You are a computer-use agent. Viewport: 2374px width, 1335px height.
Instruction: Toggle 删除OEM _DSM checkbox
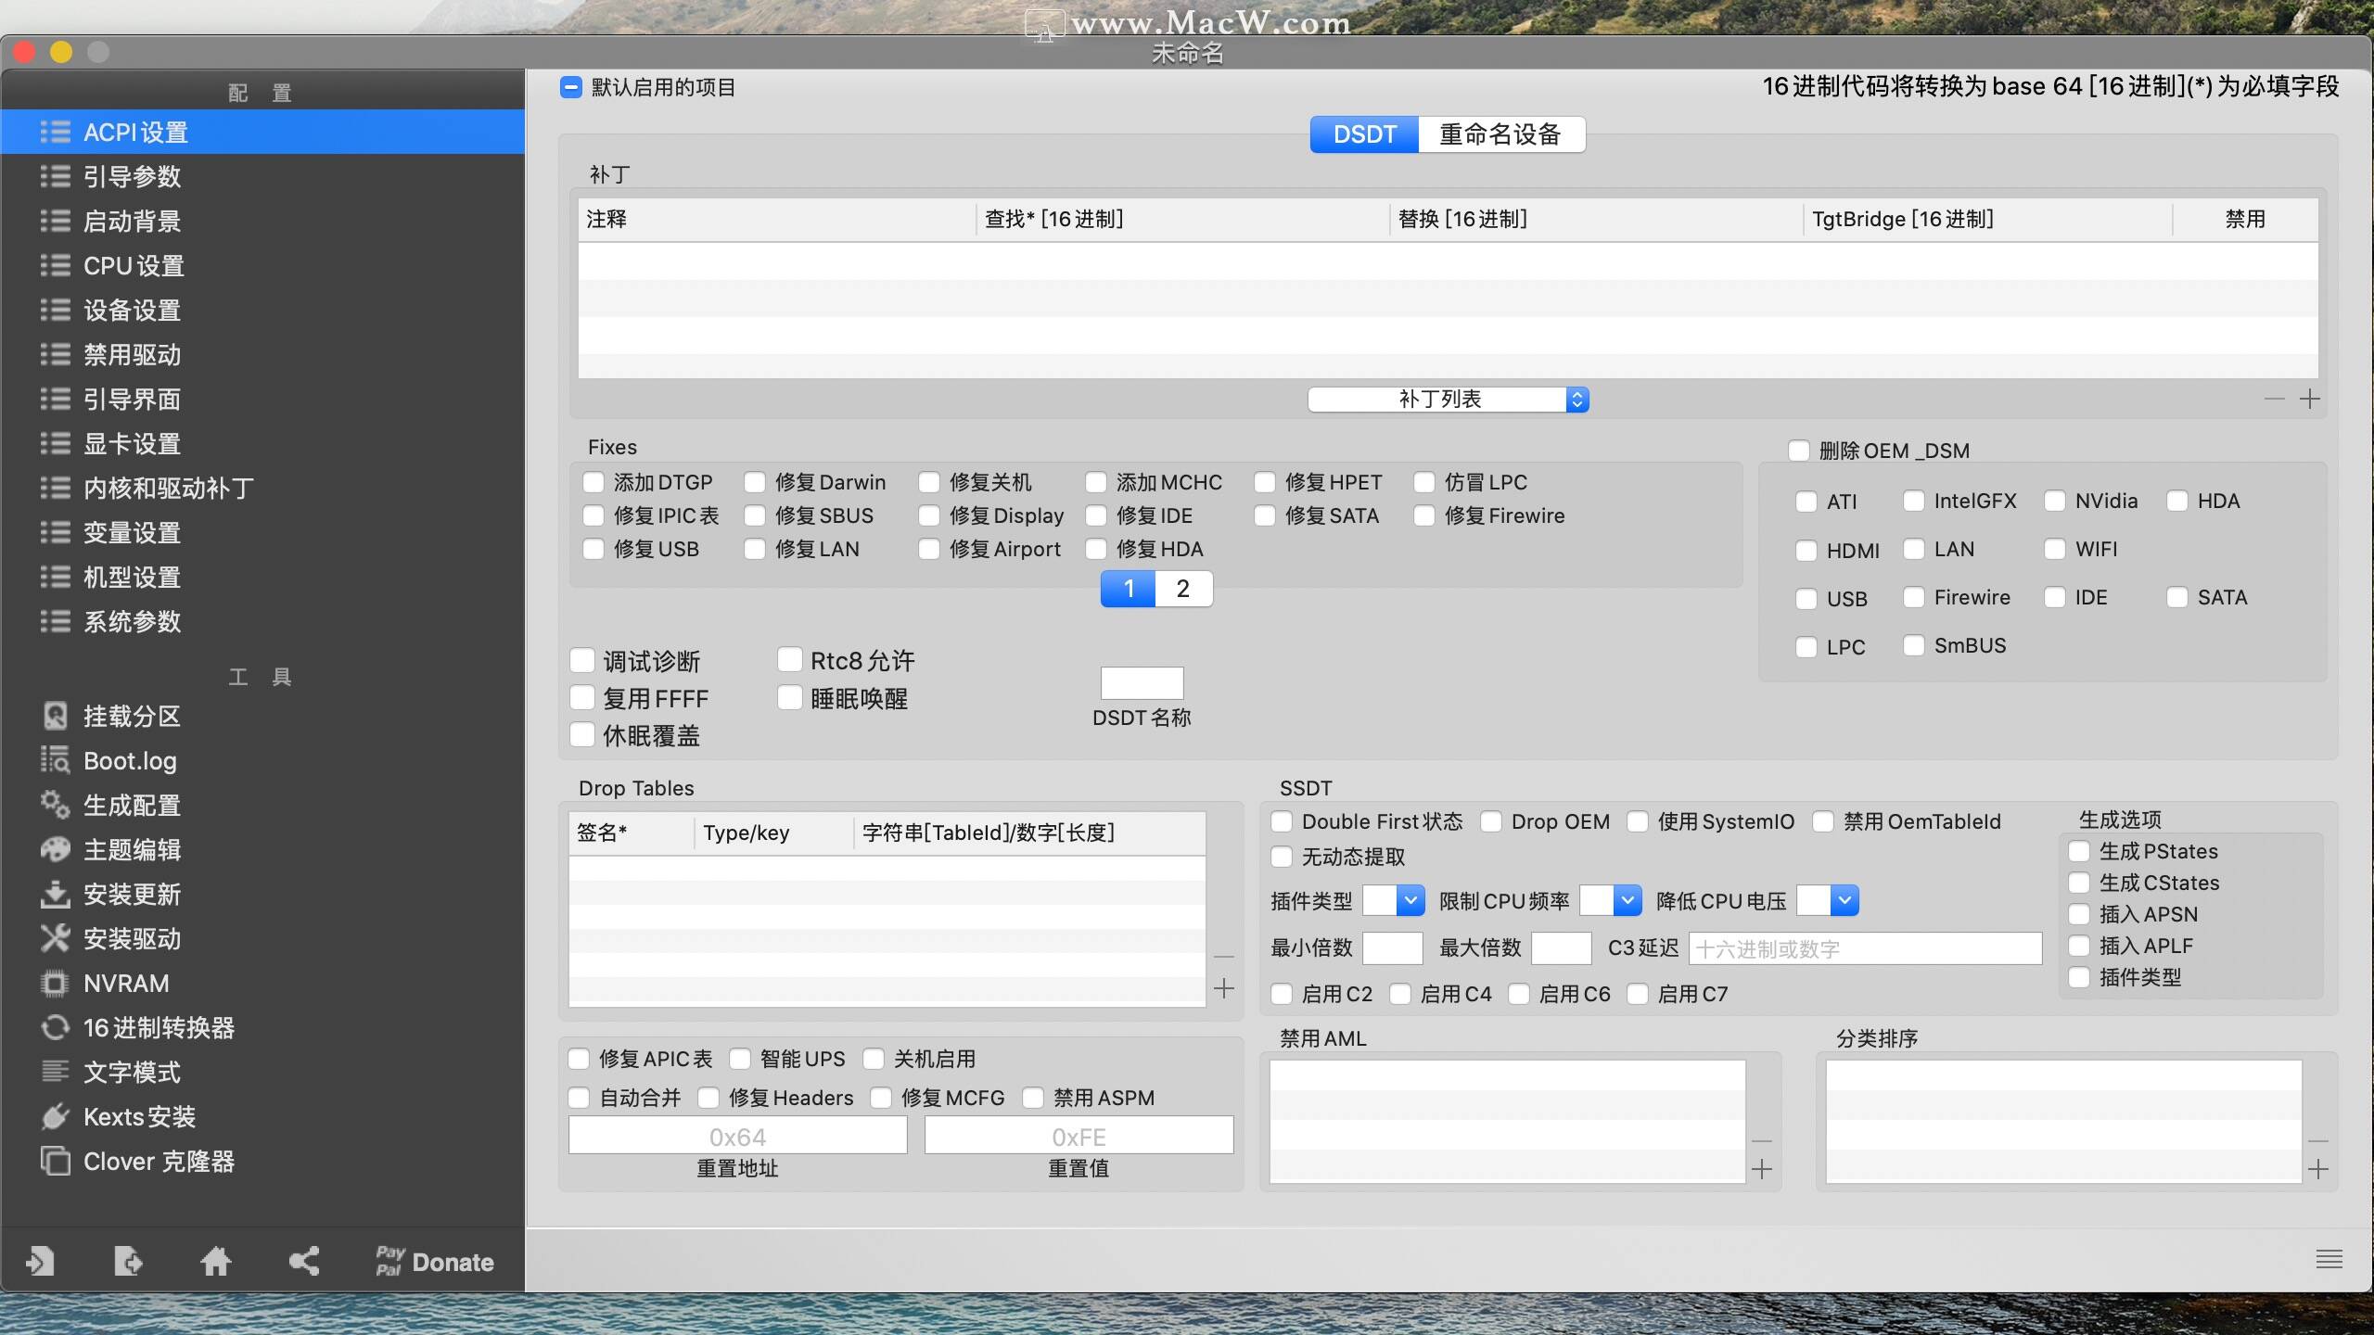1799,451
